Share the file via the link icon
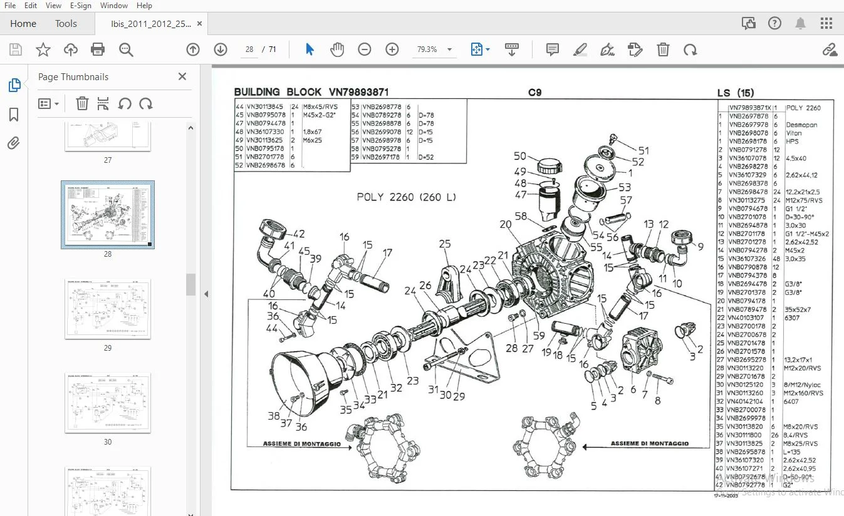This screenshot has width=844, height=516. tap(830, 49)
